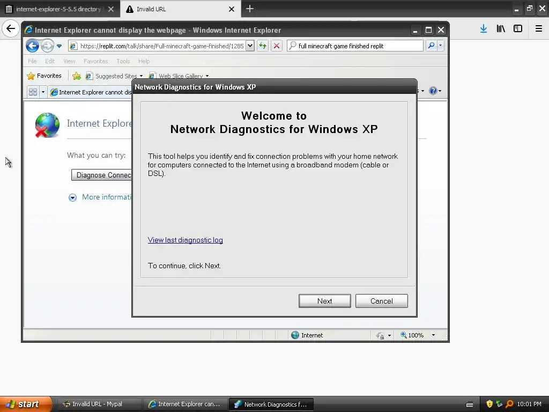Click the IE search magnifier button
Viewport: 549px width, 412px height.
pos(431,46)
